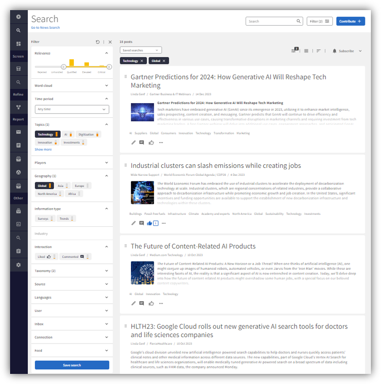Follow the Go to News Search link
This screenshot has height=384, width=381.
click(x=45, y=28)
